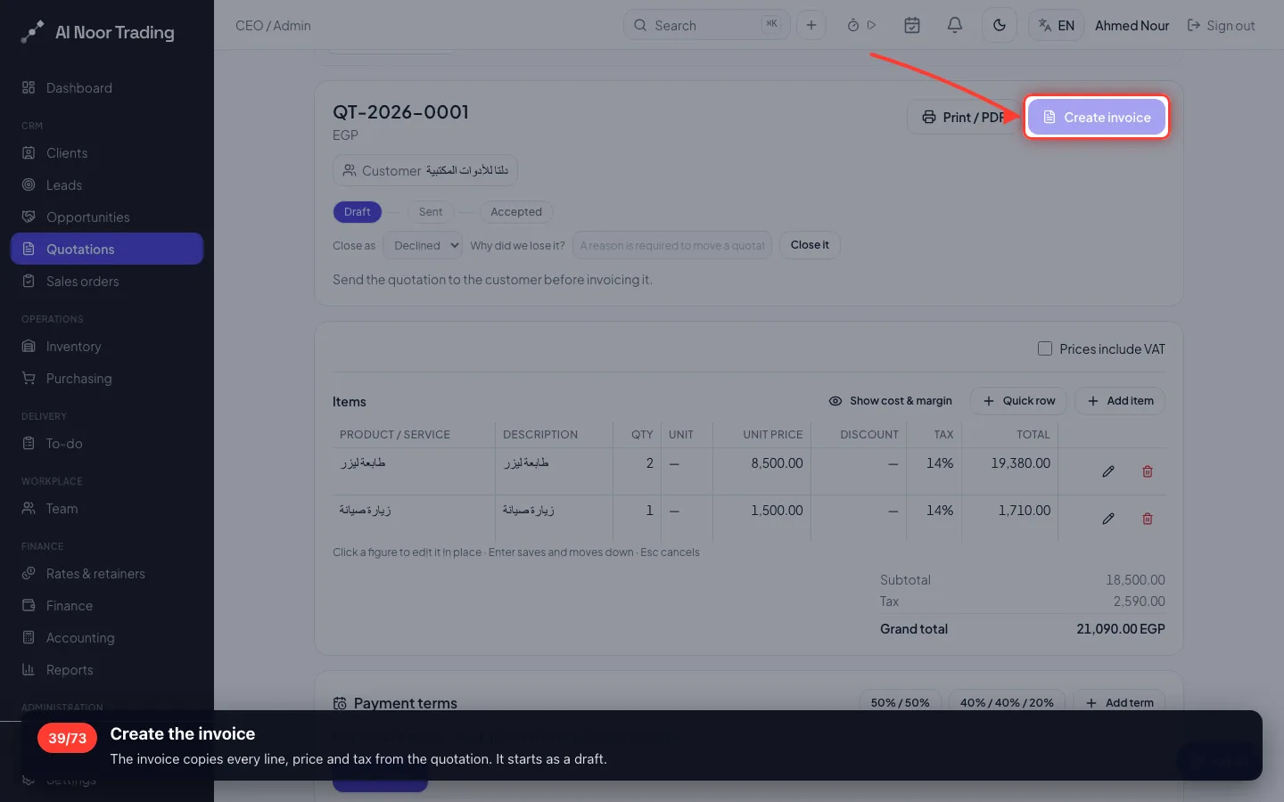This screenshot has height=802, width=1284.
Task: Open the Customer chip link
Action: [x=425, y=170]
